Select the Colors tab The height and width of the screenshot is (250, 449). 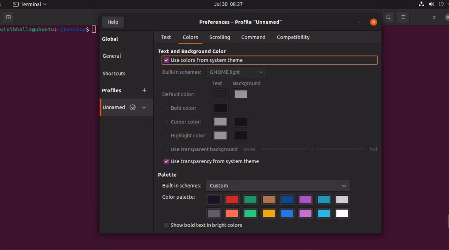point(190,37)
